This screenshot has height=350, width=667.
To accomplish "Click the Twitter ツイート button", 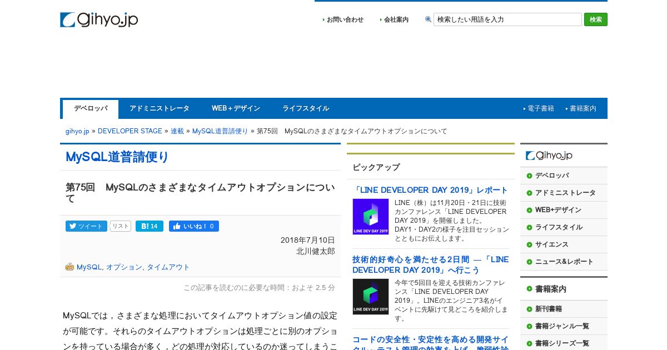I will (86, 226).
